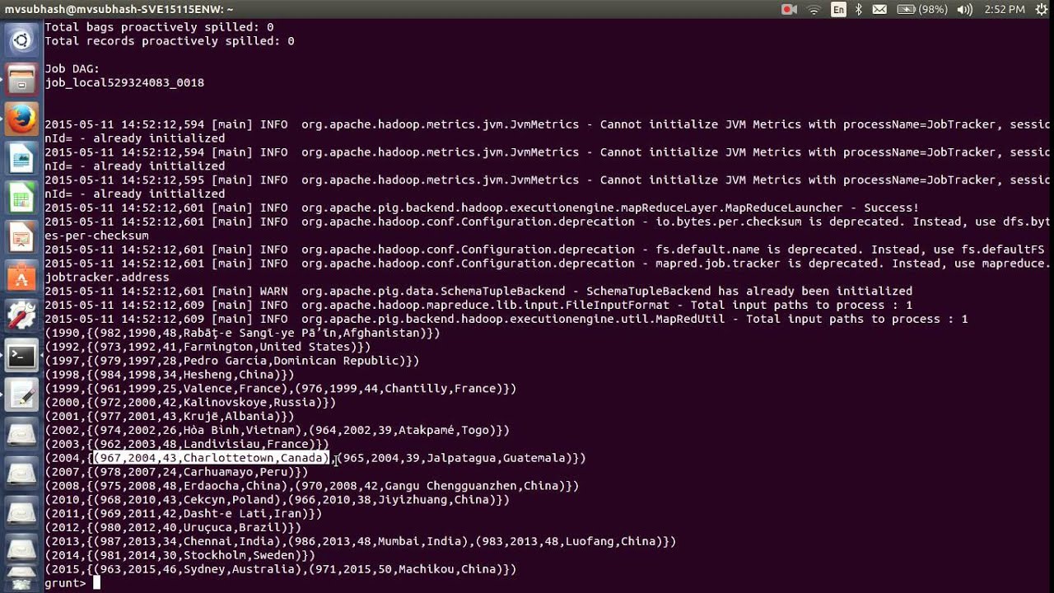This screenshot has width=1054, height=593.
Task: Open LibreOffice Impress presentation icon
Action: click(22, 237)
